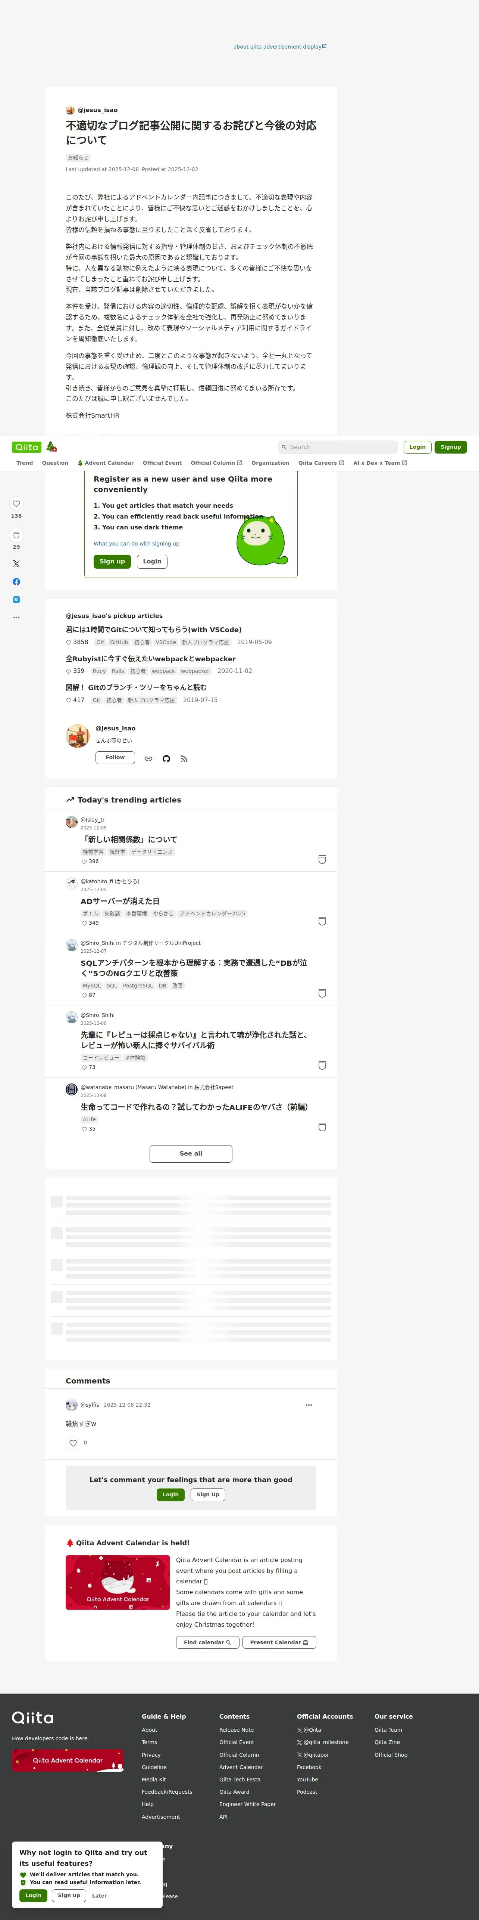Open the Advent Calendar tab
This screenshot has height=1920, width=479.
106,463
